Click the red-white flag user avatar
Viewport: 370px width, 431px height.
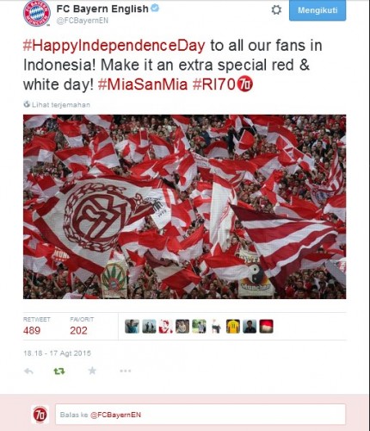click(x=267, y=327)
